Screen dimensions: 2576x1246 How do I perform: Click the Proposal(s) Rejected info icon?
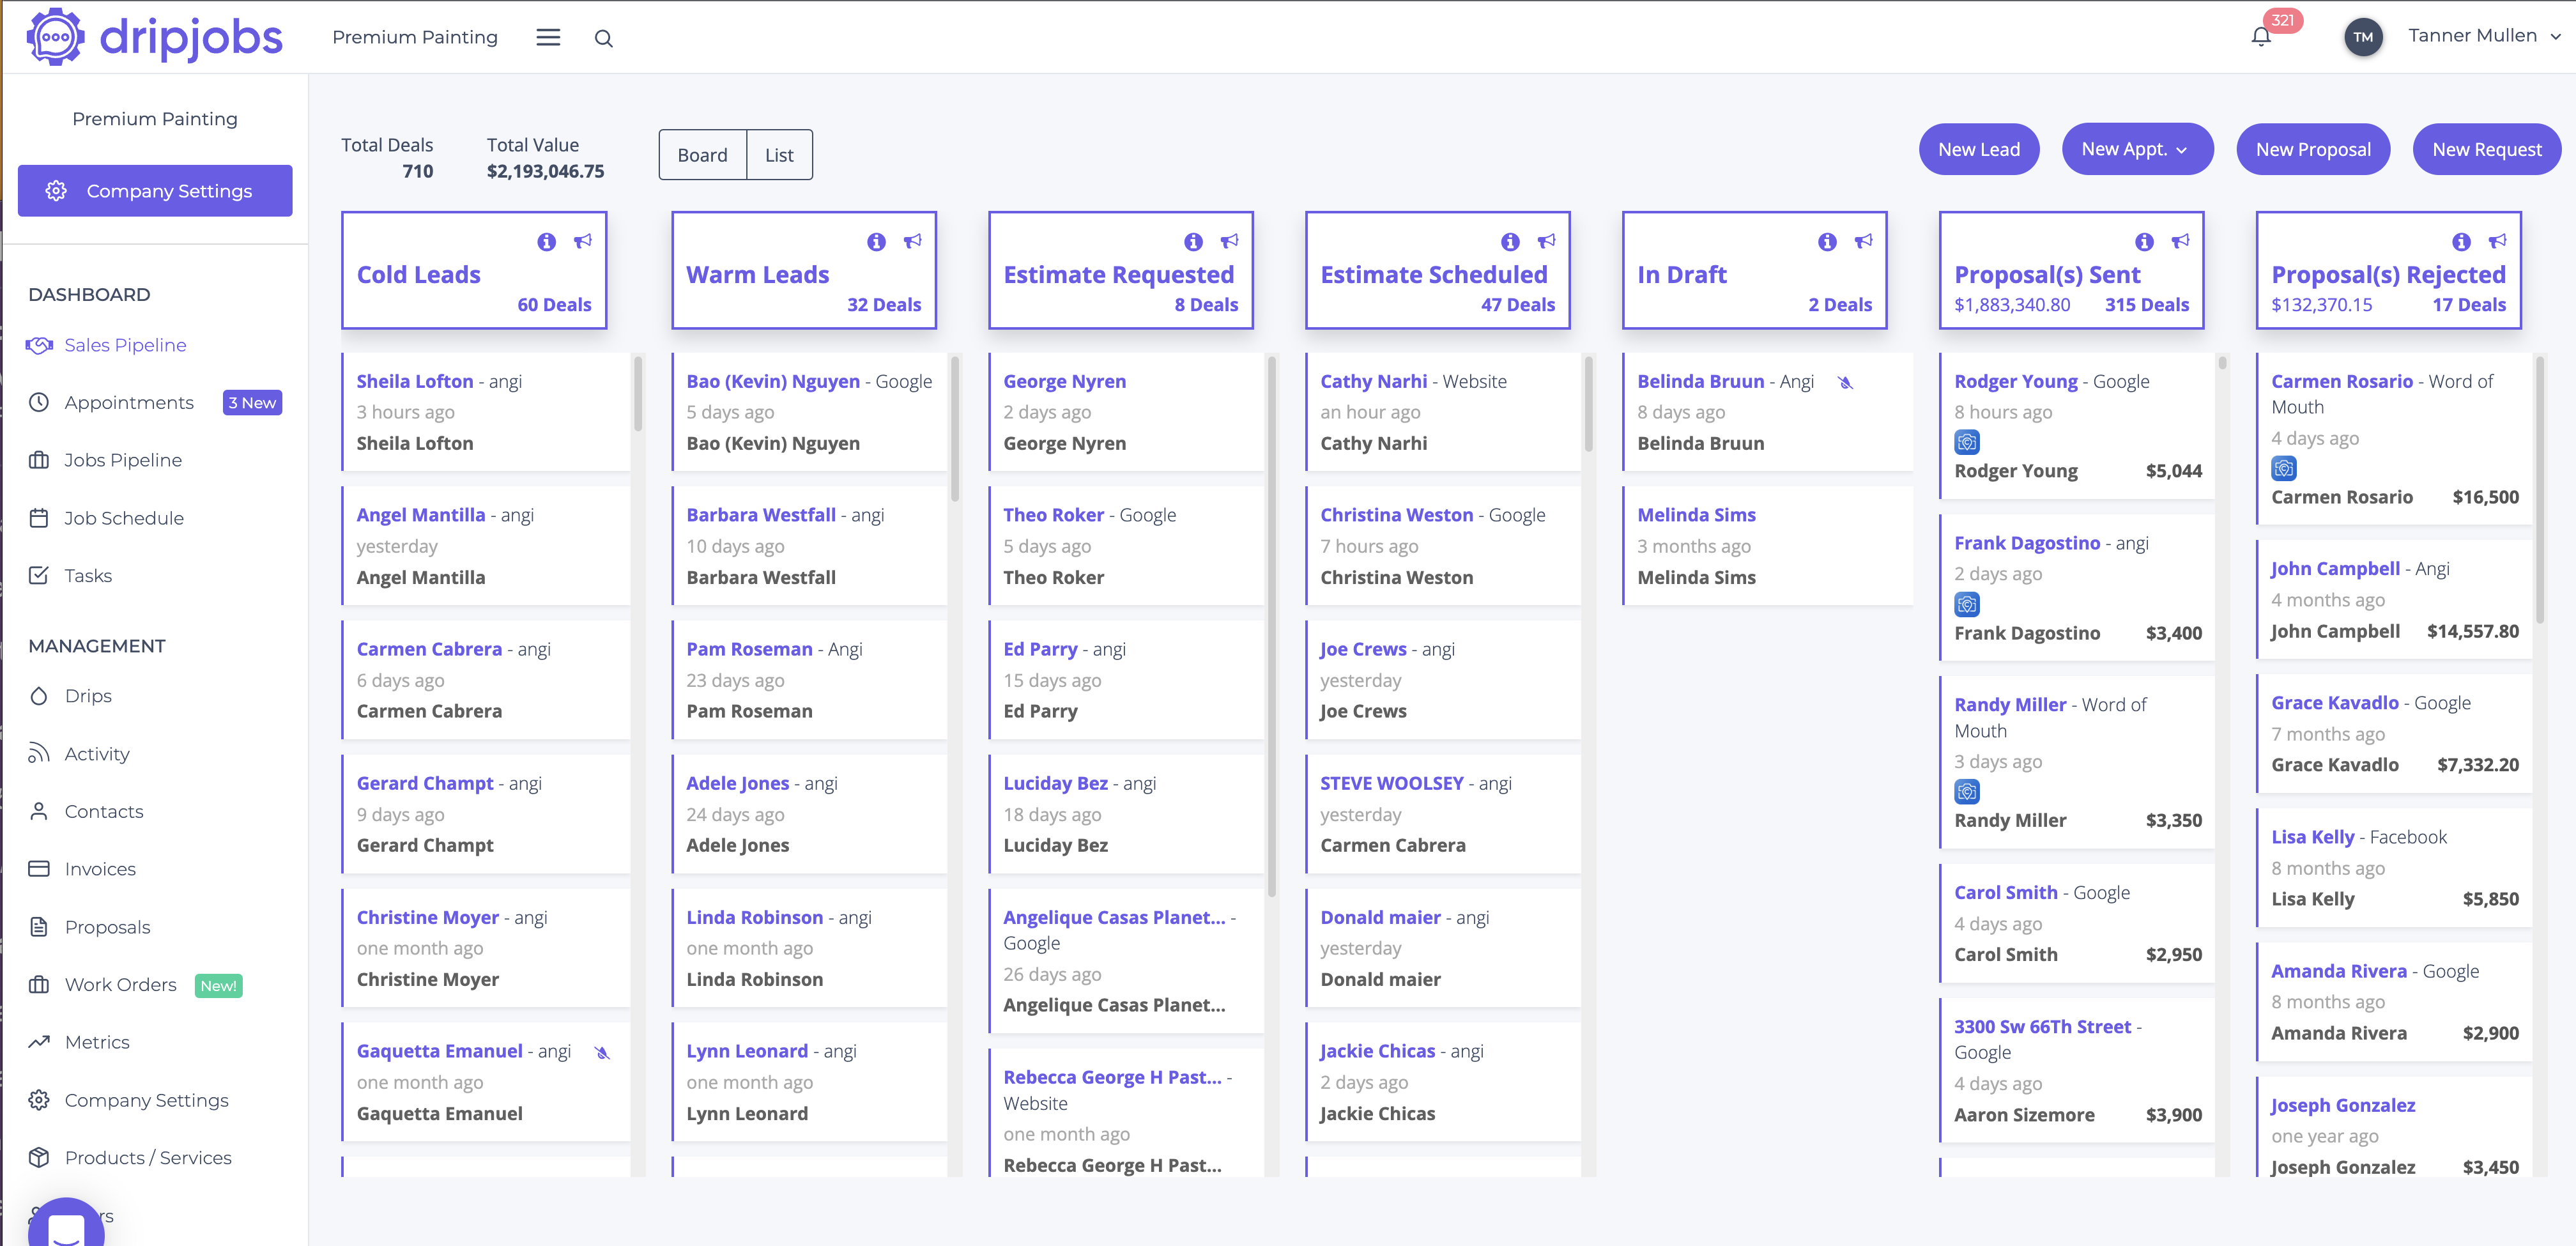(x=2461, y=241)
